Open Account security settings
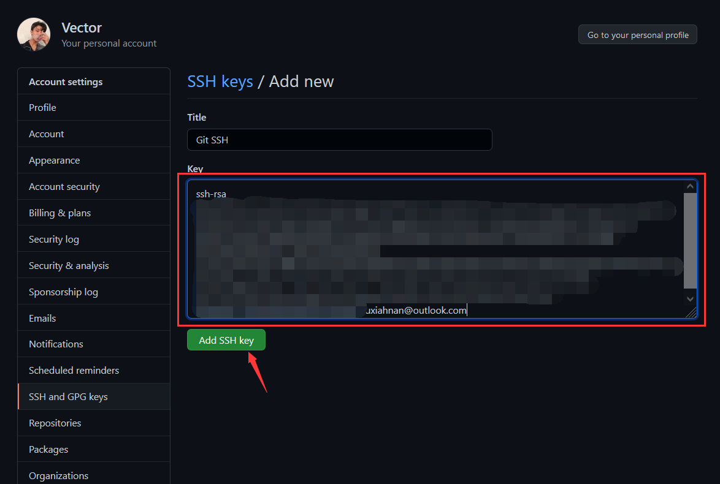Viewport: 720px width, 484px height. tap(94, 187)
